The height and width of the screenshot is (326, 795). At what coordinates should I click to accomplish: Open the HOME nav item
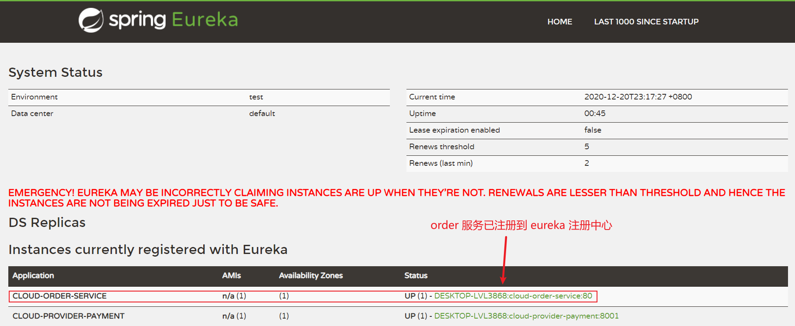pos(559,22)
